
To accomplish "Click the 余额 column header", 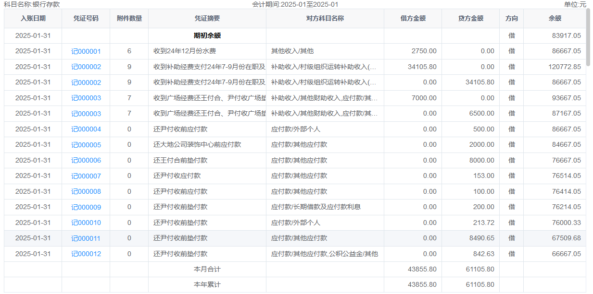I will click(x=555, y=19).
